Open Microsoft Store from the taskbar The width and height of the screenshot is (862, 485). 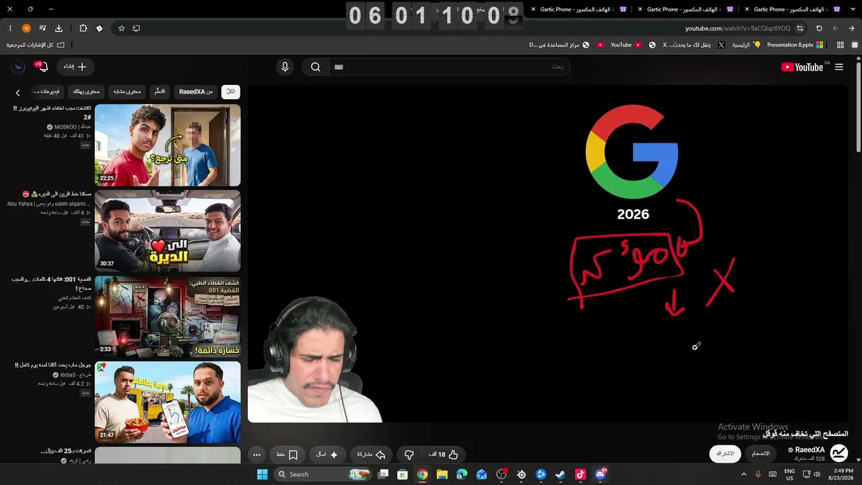(402, 474)
